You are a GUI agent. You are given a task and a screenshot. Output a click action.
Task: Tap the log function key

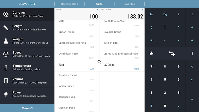tap(165, 14)
